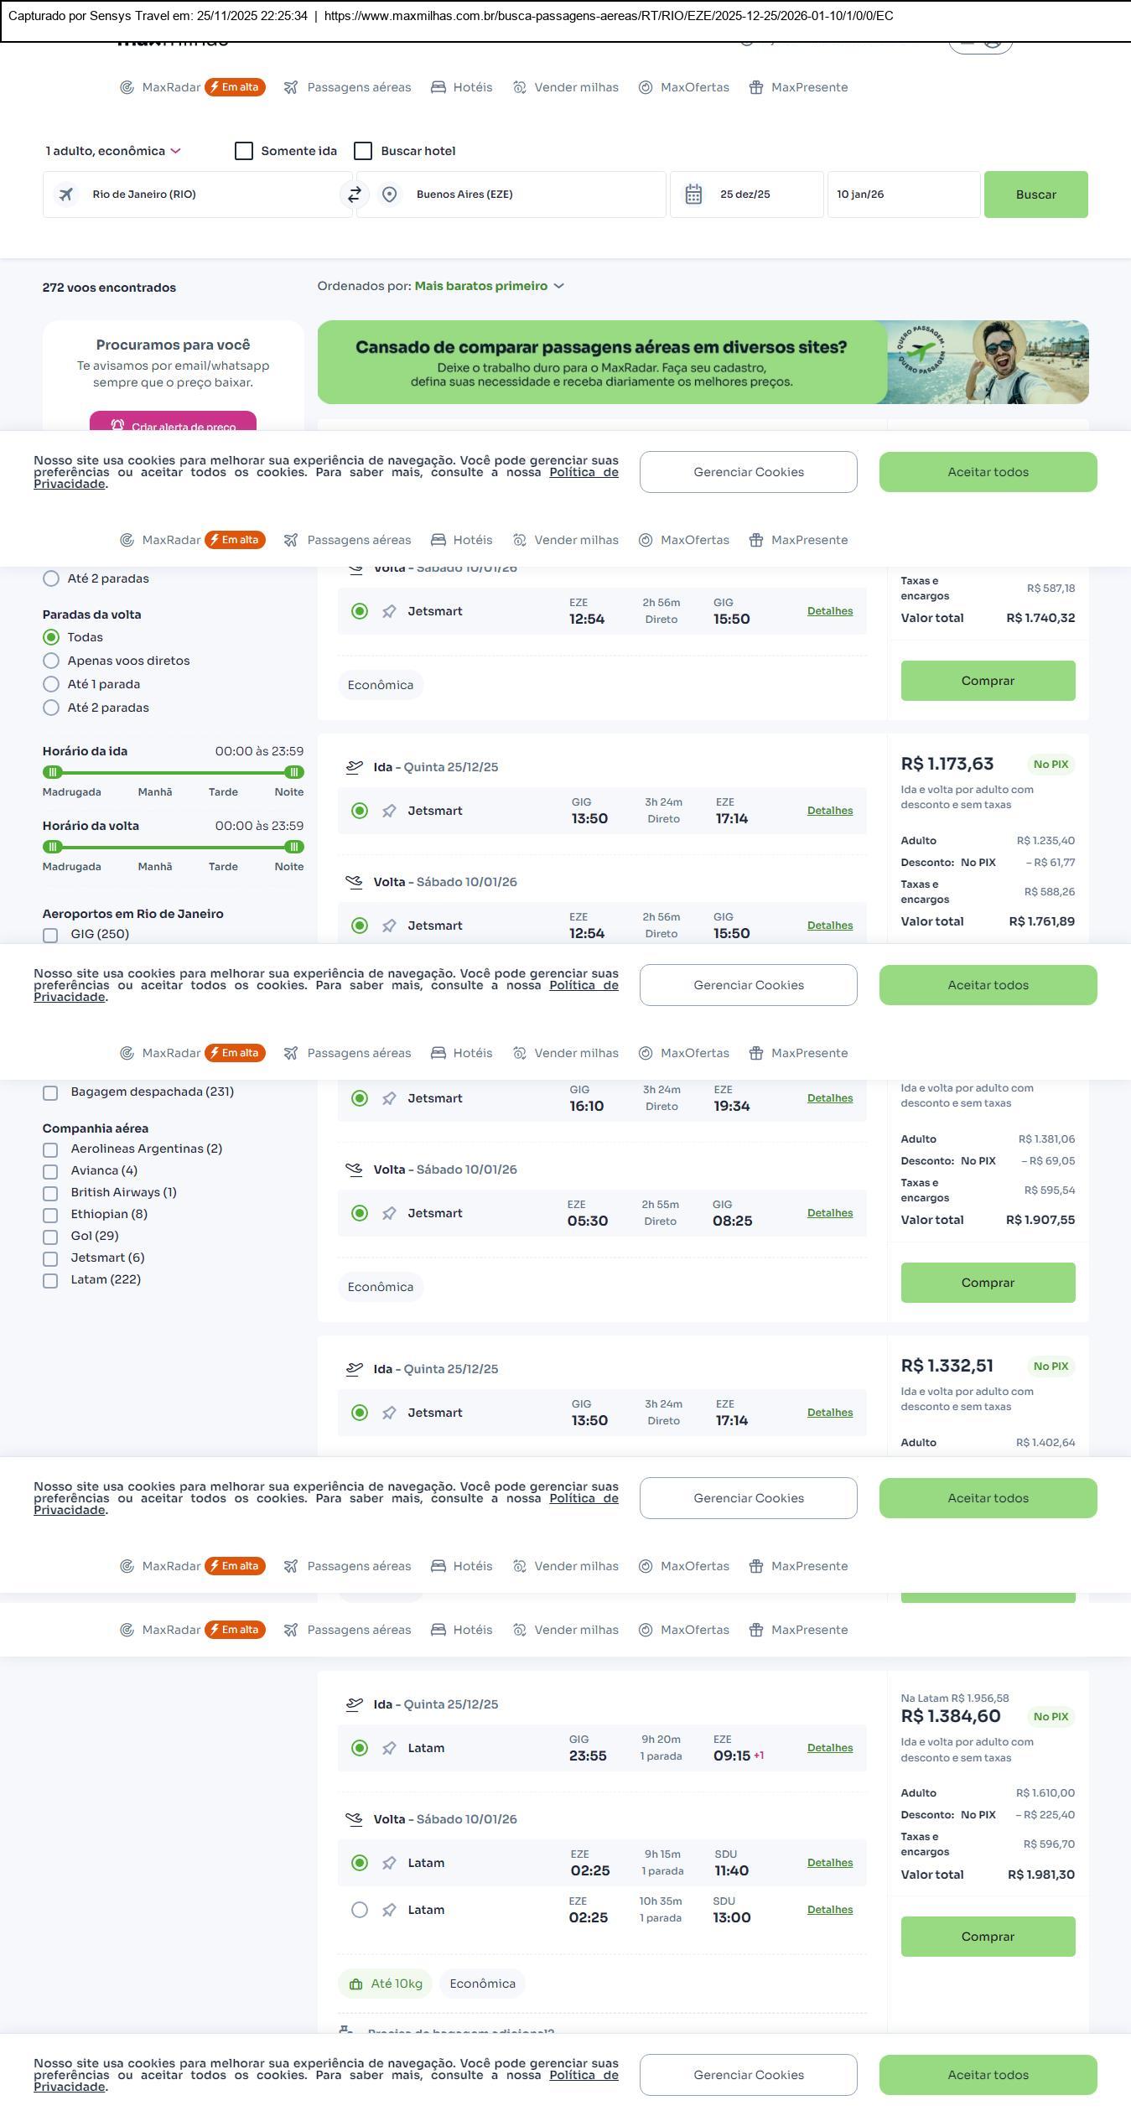The height and width of the screenshot is (2116, 1131).
Task: Open the Mais baratos primeiro sort dropdown
Action: [x=489, y=286]
